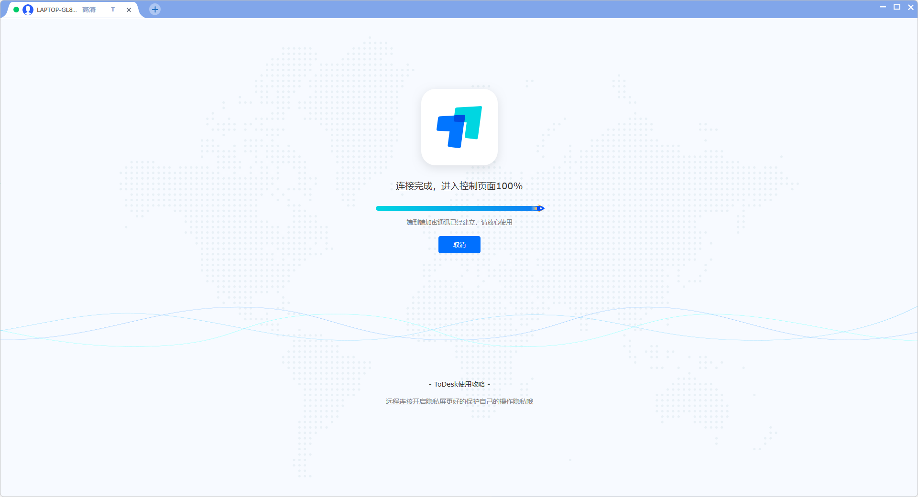Viewport: 918px width, 497px height.
Task: Click the ToDesk logo icon
Action: click(459, 127)
